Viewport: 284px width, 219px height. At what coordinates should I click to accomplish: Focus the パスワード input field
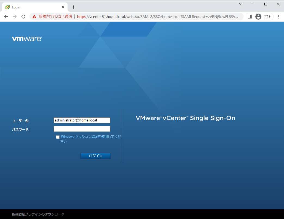pyautogui.click(x=82, y=129)
